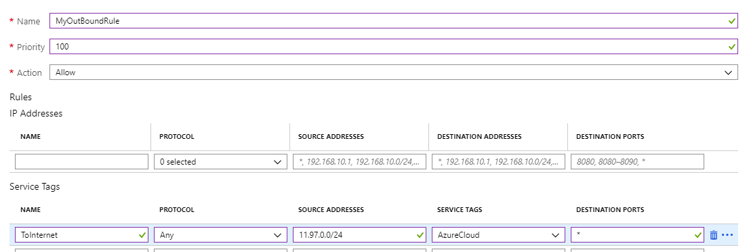Edit source addresses field 11.97.0.0/24
The image size is (749, 252).
(x=360, y=235)
